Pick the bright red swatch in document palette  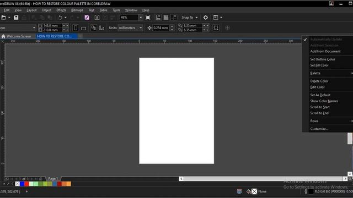click(27, 184)
